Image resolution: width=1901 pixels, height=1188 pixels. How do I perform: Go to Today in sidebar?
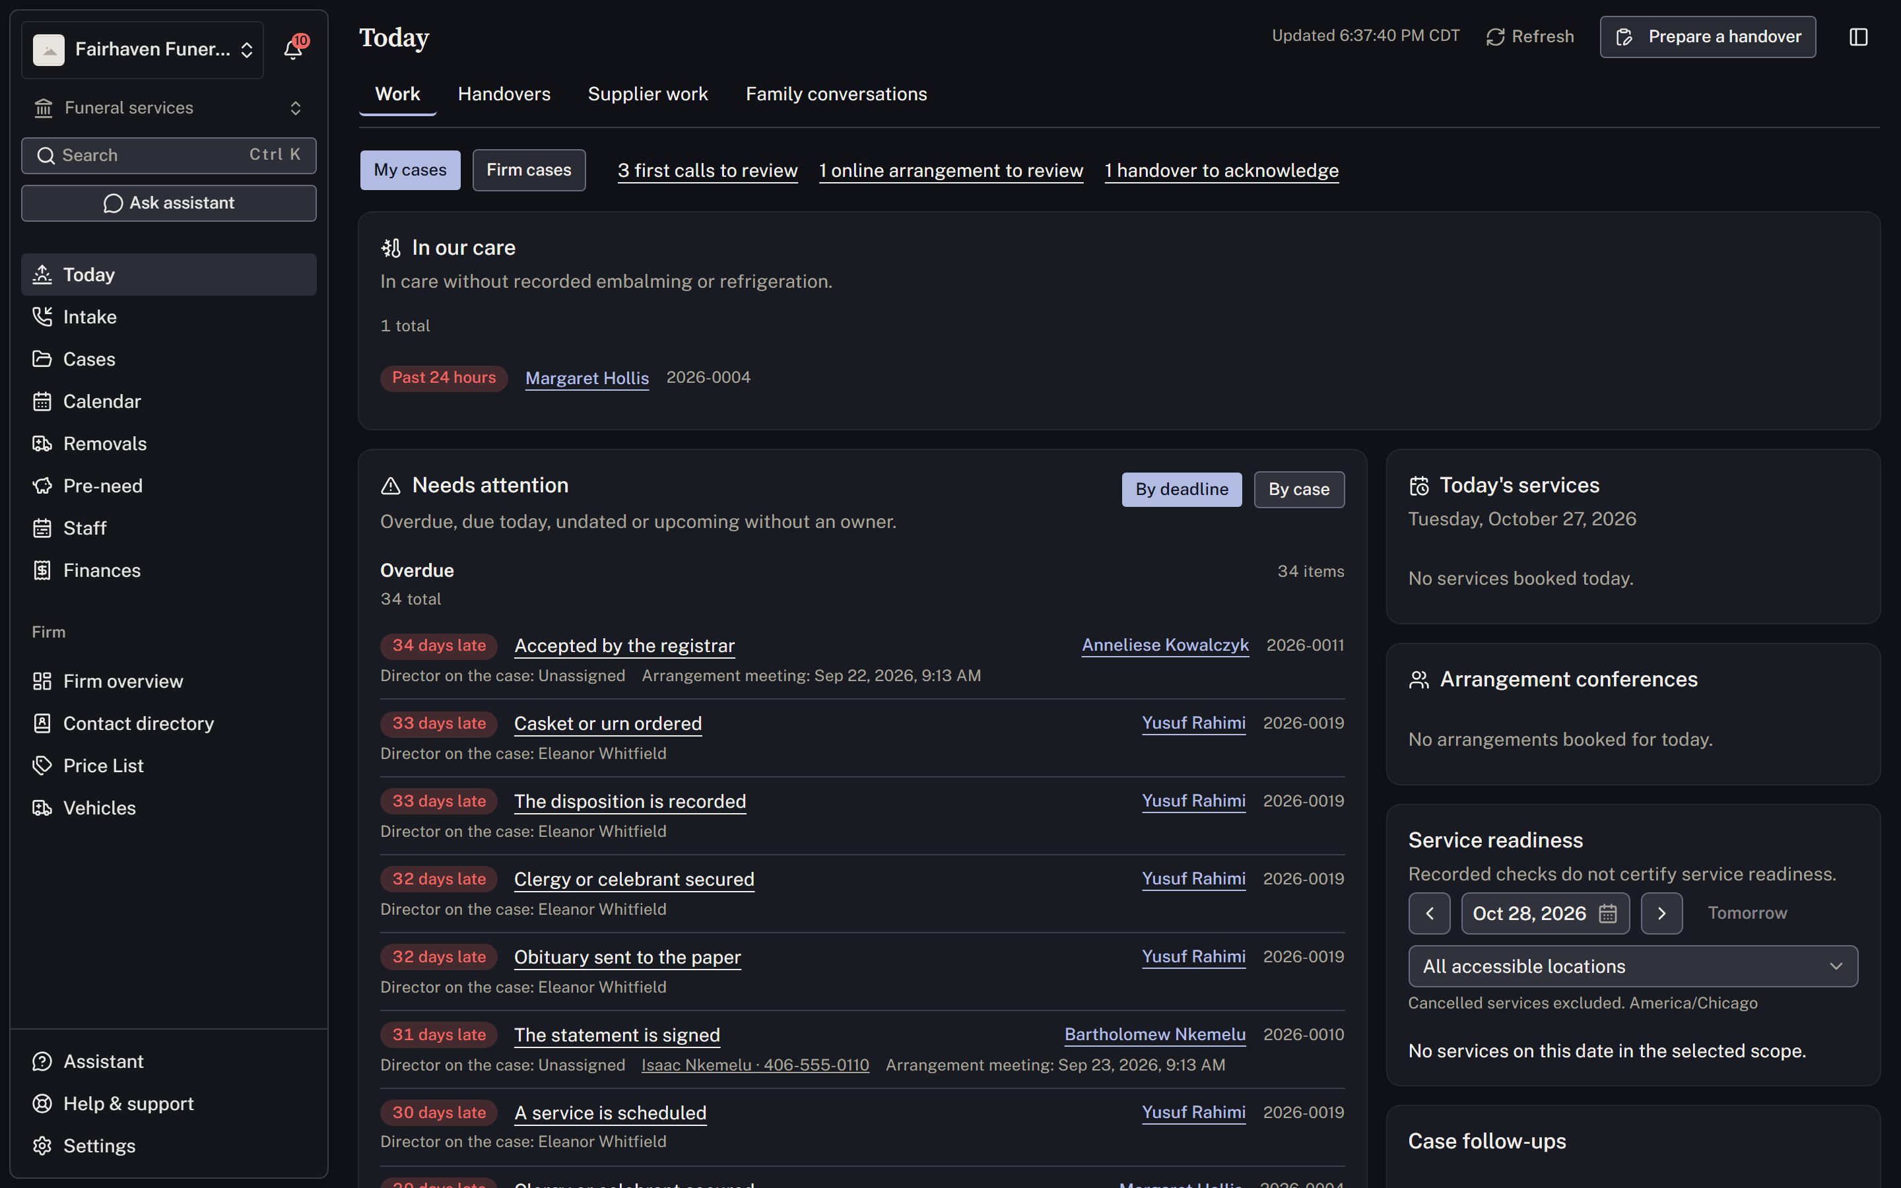click(169, 274)
